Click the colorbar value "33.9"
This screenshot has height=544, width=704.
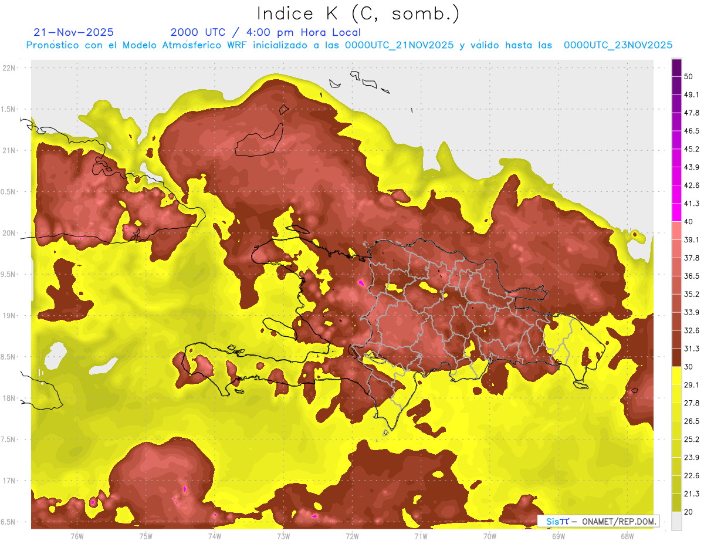[692, 312]
